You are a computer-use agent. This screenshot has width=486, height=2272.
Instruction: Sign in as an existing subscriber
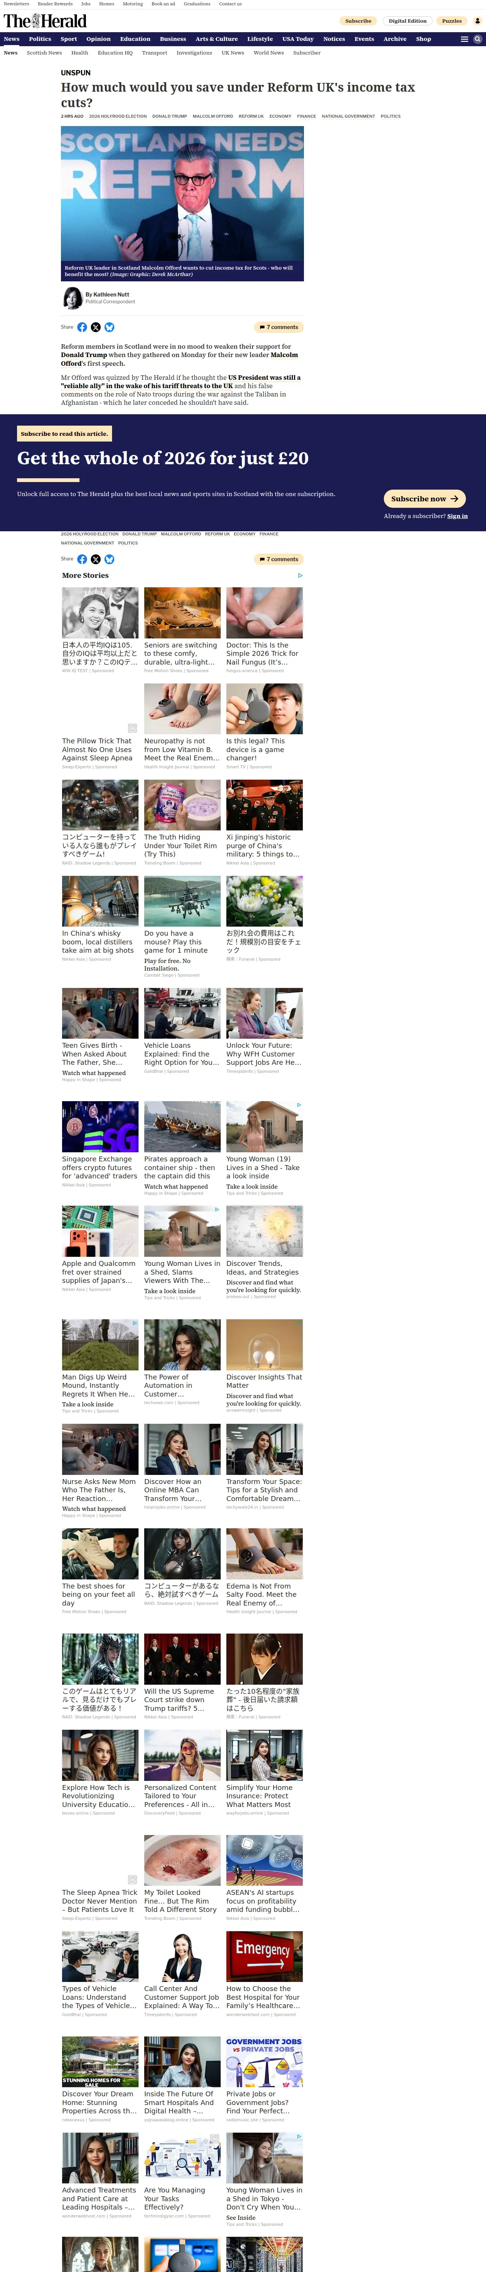[458, 516]
